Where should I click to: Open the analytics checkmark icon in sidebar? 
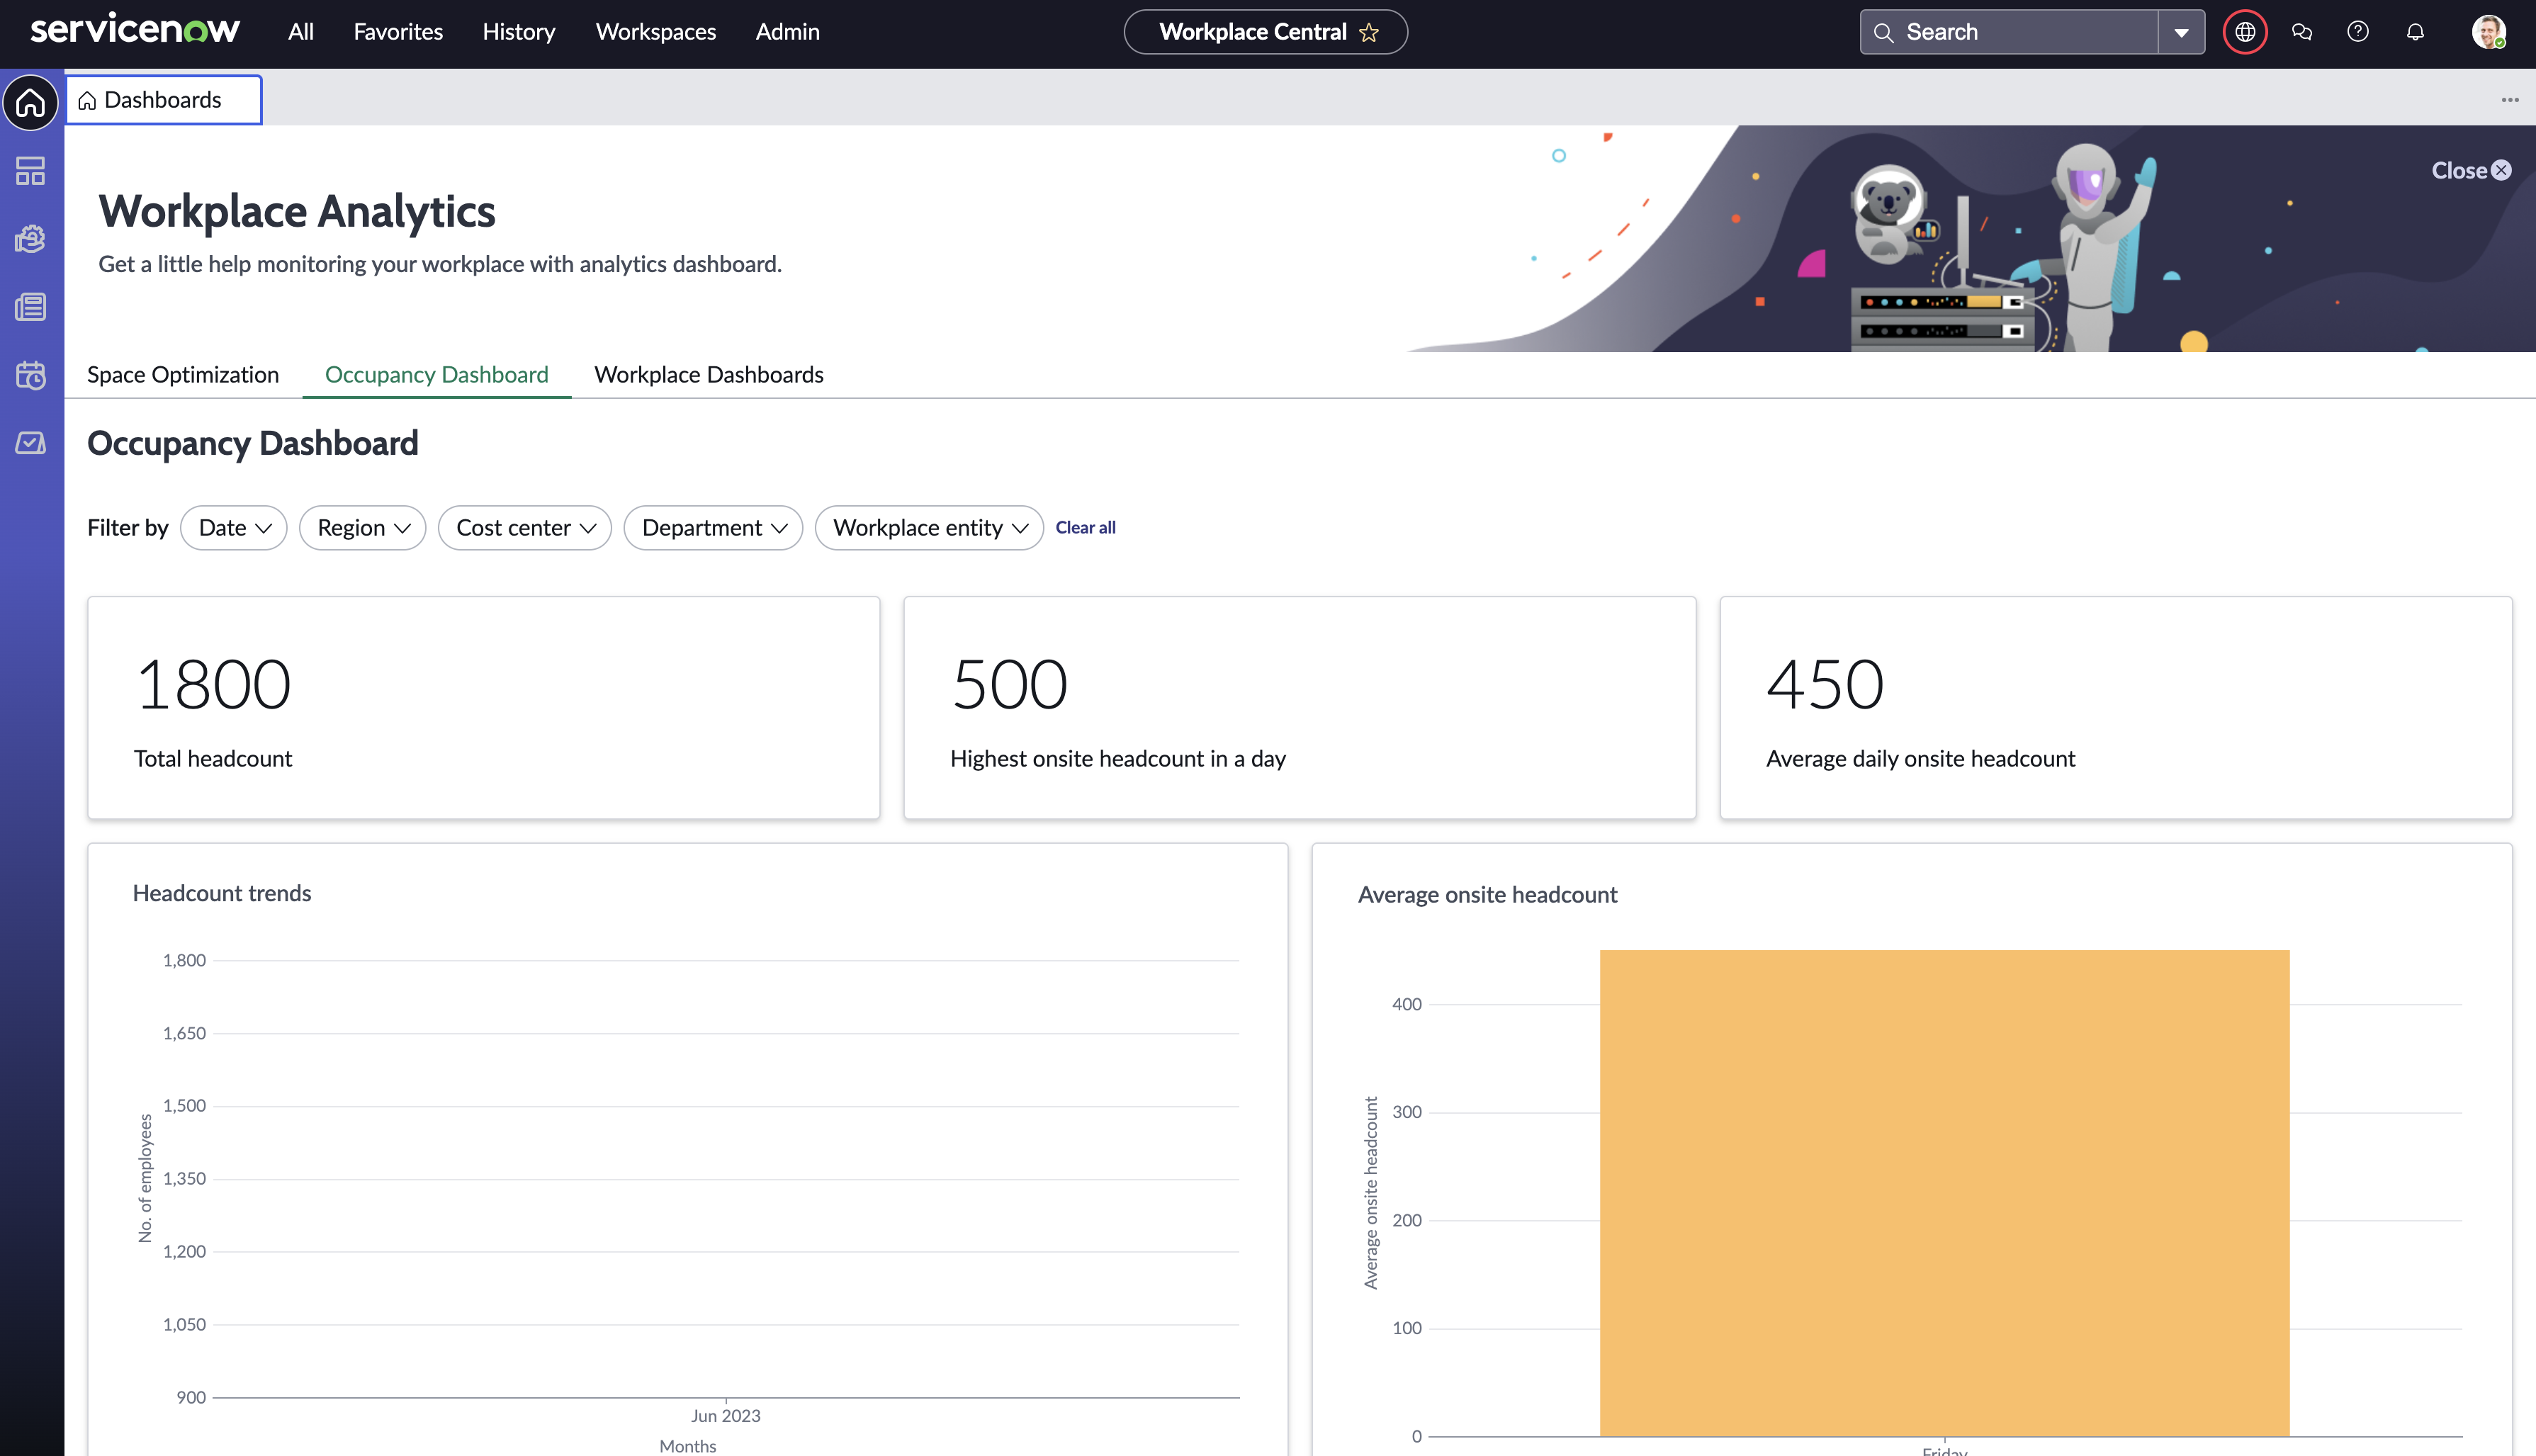tap(31, 443)
